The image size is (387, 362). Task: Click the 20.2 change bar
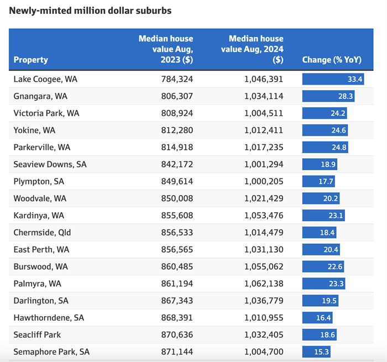(321, 198)
